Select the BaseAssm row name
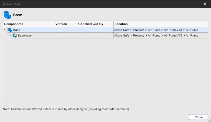 tap(25, 36)
